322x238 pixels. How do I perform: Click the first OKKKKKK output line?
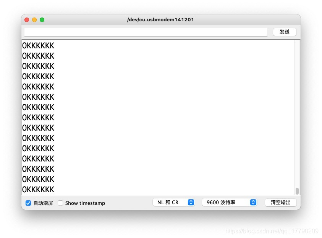38,46
